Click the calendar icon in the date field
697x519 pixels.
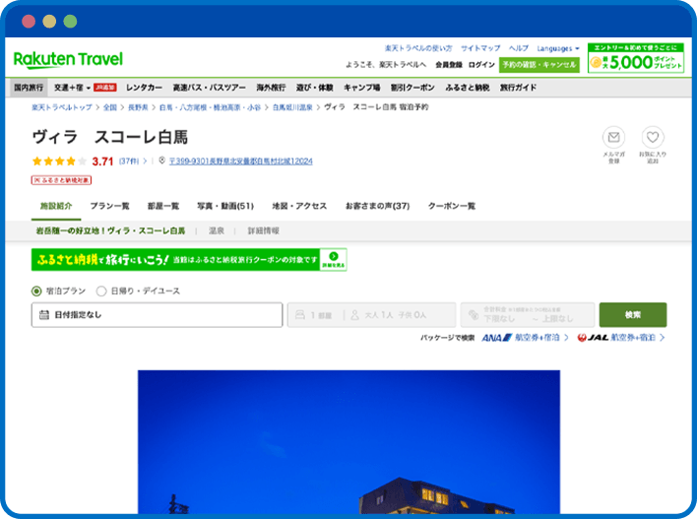[44, 315]
